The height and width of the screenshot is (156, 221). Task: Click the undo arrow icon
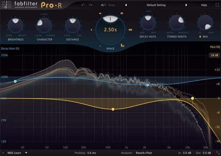click(83, 5)
